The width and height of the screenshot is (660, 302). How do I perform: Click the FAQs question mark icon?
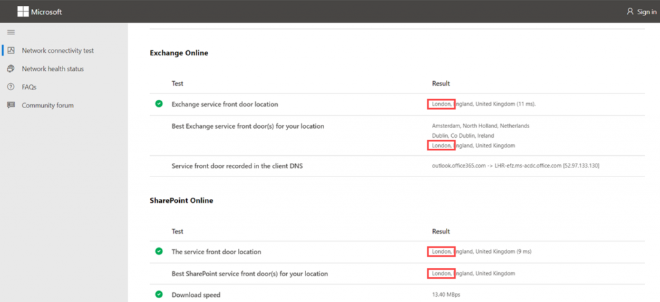click(x=11, y=87)
